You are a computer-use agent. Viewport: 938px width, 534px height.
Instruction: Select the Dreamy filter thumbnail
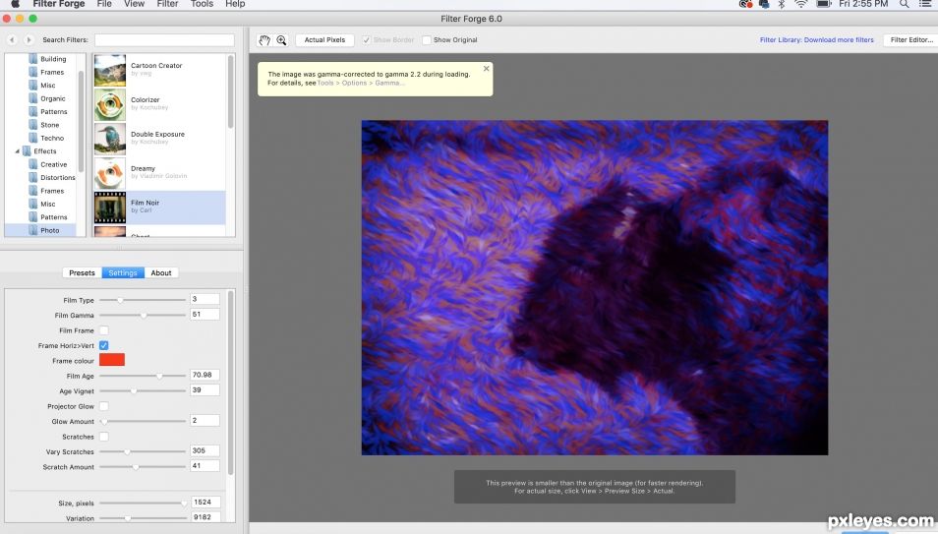click(110, 173)
